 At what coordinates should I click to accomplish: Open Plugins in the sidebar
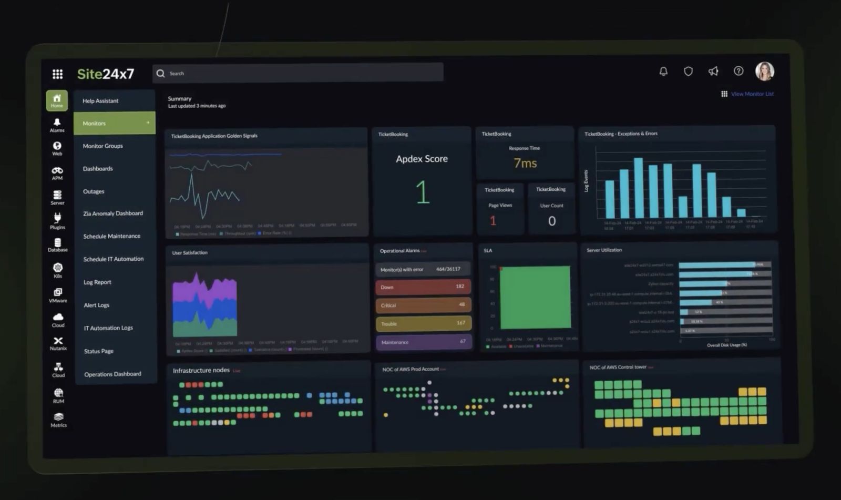tap(58, 221)
